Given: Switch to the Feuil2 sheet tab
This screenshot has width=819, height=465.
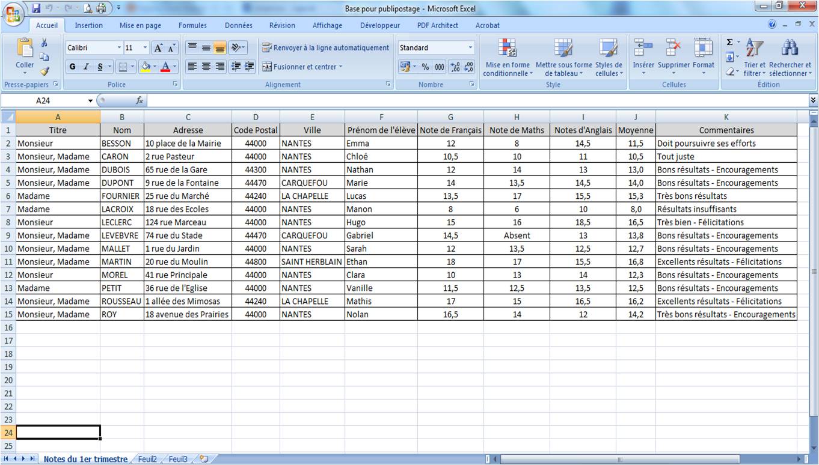Looking at the screenshot, I should click(147, 459).
